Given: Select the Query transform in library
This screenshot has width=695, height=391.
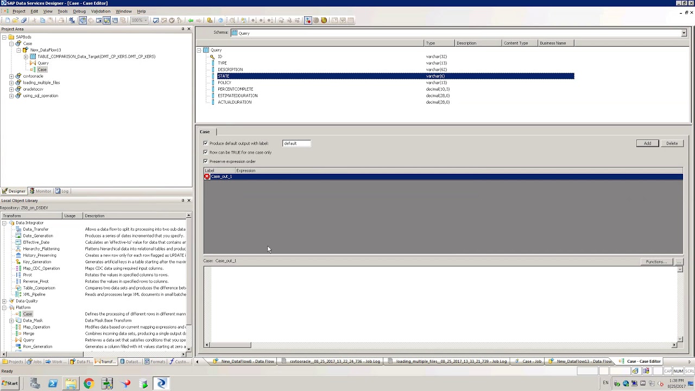Looking at the screenshot, I should 28,340.
